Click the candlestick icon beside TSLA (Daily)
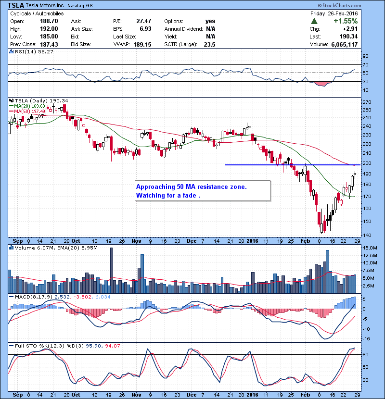385x399 pixels. tap(11, 101)
